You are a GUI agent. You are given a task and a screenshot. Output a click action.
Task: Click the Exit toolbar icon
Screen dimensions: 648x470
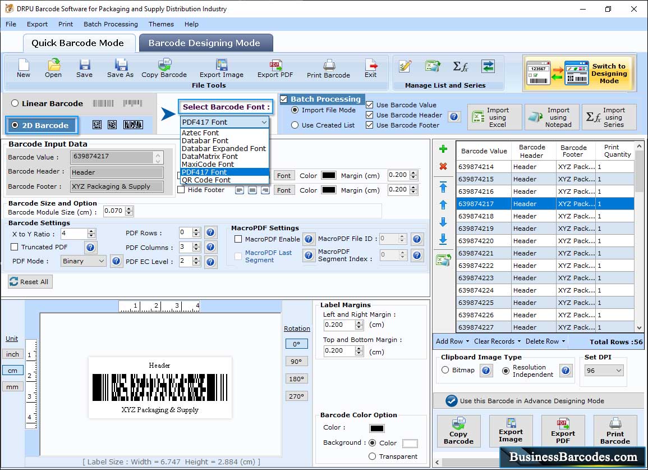click(371, 69)
